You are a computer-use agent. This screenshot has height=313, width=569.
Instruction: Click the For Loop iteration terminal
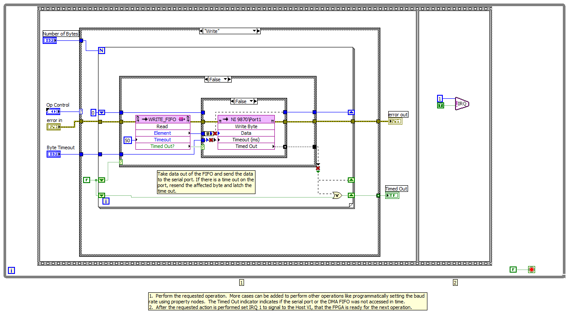106,201
